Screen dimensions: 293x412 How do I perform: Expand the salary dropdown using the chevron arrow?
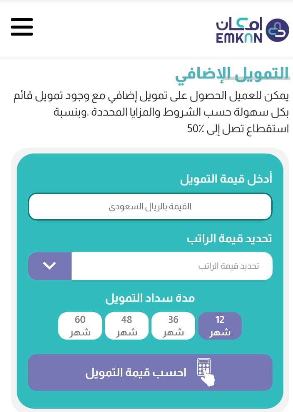click(x=50, y=266)
